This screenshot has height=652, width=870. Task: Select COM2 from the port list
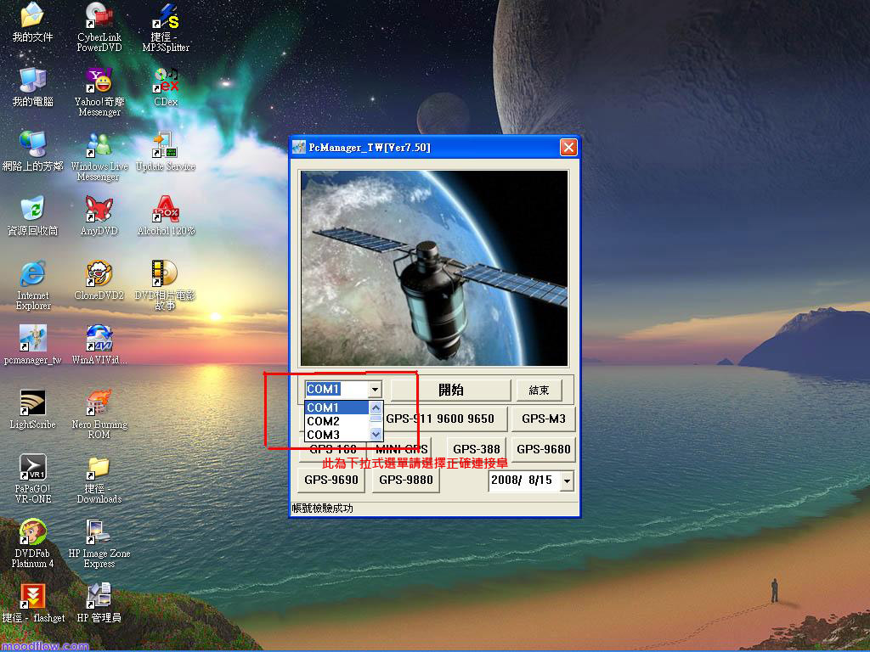click(323, 421)
